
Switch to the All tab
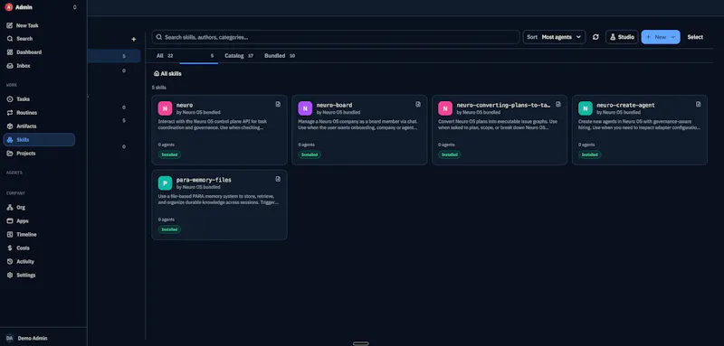(165, 56)
